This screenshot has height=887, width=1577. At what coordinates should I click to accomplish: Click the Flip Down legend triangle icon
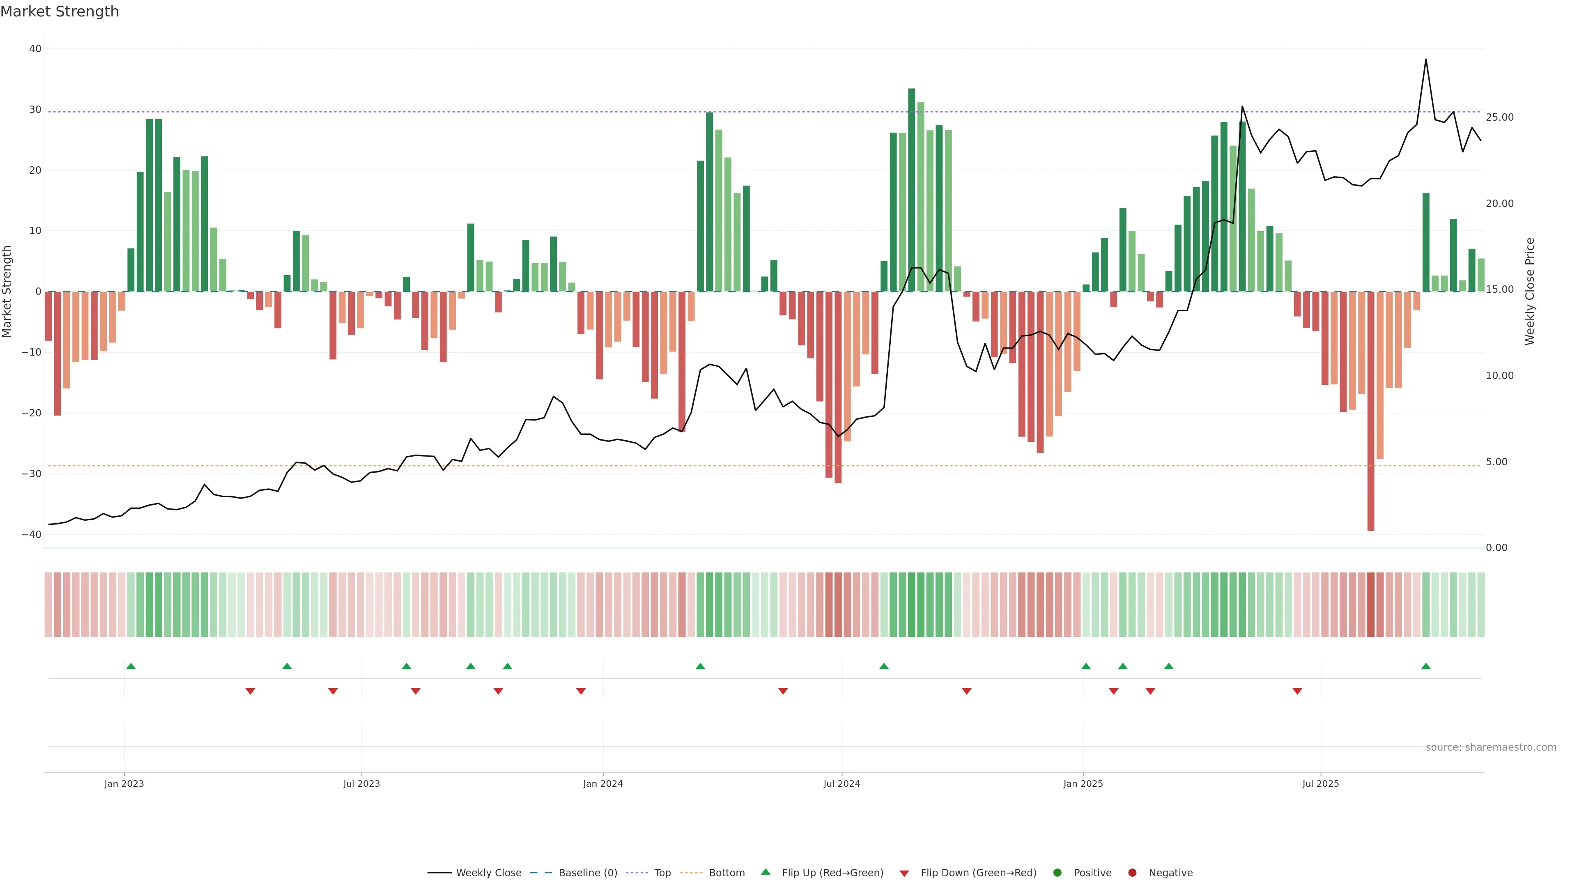tap(904, 873)
